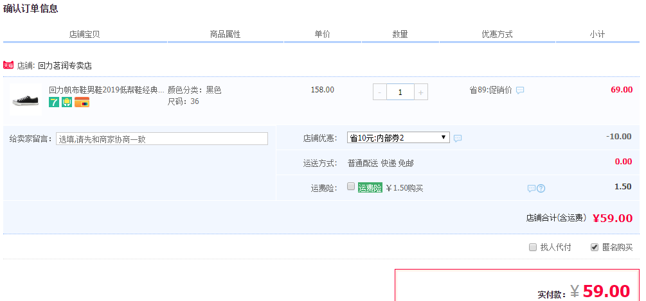This screenshot has height=301, width=646.
Task: Click the subtotal 69.00 value
Action: 622,90
